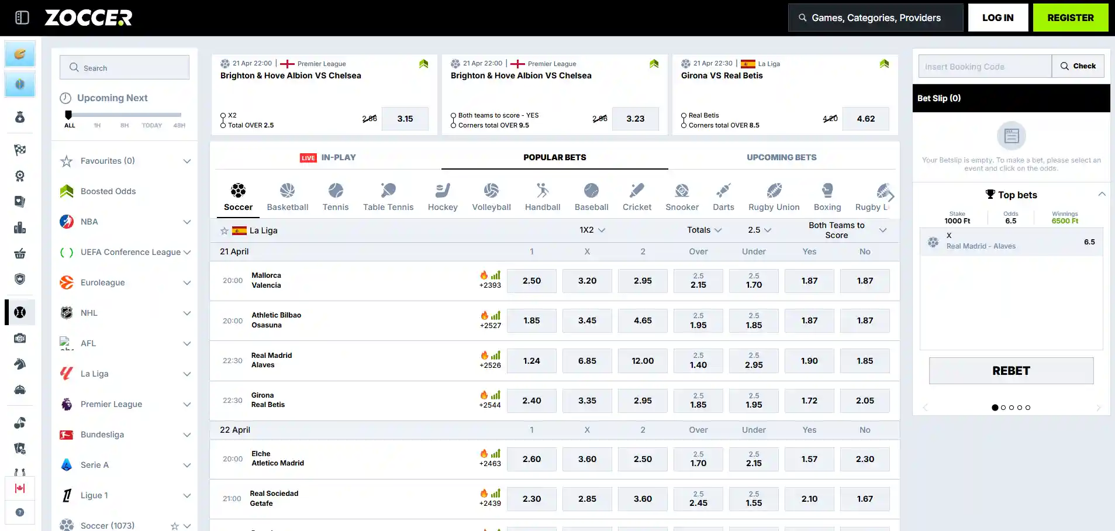Image resolution: width=1115 pixels, height=531 pixels.
Task: Open the help question mark icon
Action: [20, 512]
